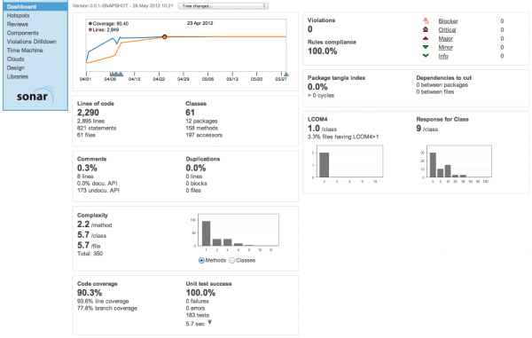This screenshot has height=338, width=532.
Task: Click the red Major severity arrow icon
Action: pos(426,39)
